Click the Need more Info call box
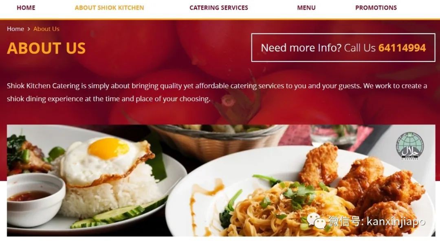The height and width of the screenshot is (242, 440). [x=343, y=48]
